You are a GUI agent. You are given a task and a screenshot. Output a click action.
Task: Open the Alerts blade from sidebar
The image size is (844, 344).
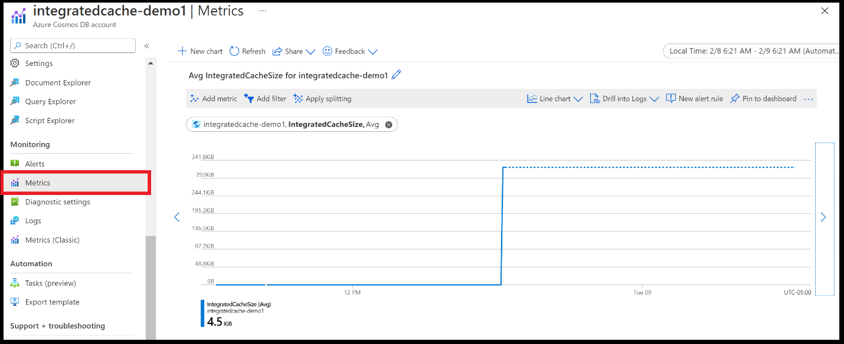pos(35,163)
